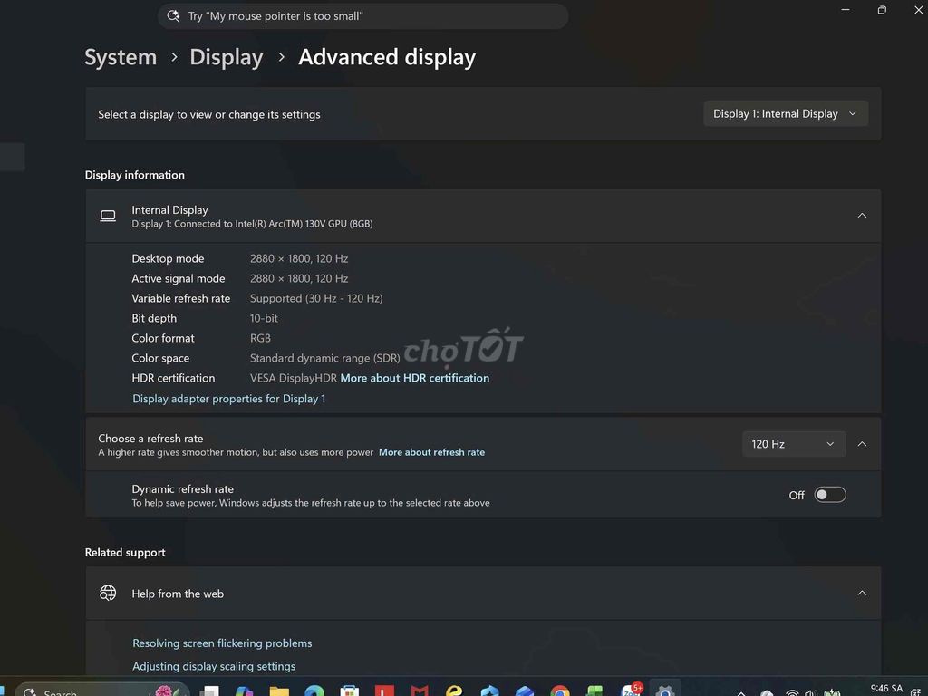
Task: Open Display adapter properties for Display 1
Action: (x=229, y=399)
